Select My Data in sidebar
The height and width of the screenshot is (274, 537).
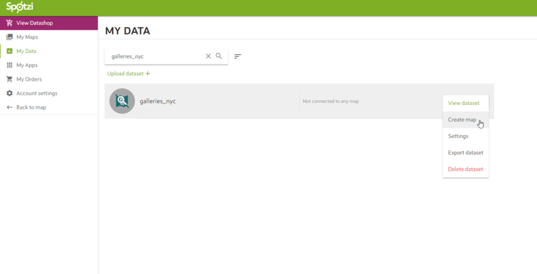click(x=49, y=51)
